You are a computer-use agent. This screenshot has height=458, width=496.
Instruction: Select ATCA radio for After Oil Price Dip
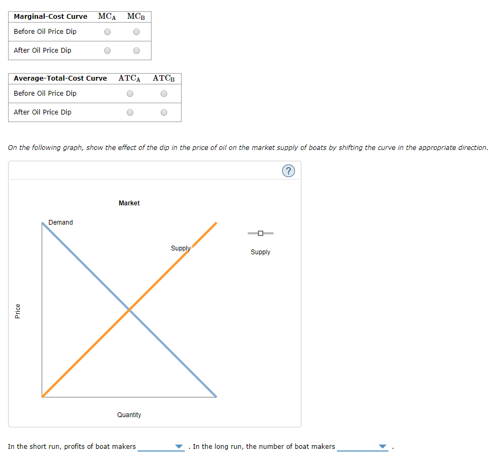[x=130, y=112]
